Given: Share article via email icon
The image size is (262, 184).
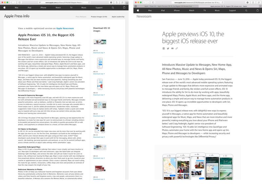Looking at the screenshot, I should click(172, 49).
